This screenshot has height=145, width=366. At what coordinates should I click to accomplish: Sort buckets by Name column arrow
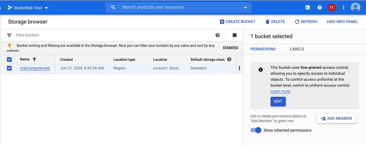34,59
